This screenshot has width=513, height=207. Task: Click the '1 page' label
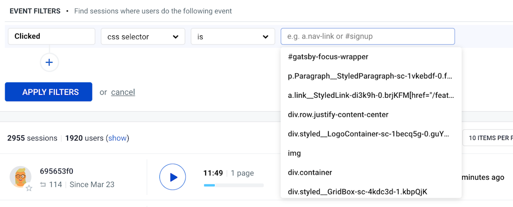click(x=242, y=173)
